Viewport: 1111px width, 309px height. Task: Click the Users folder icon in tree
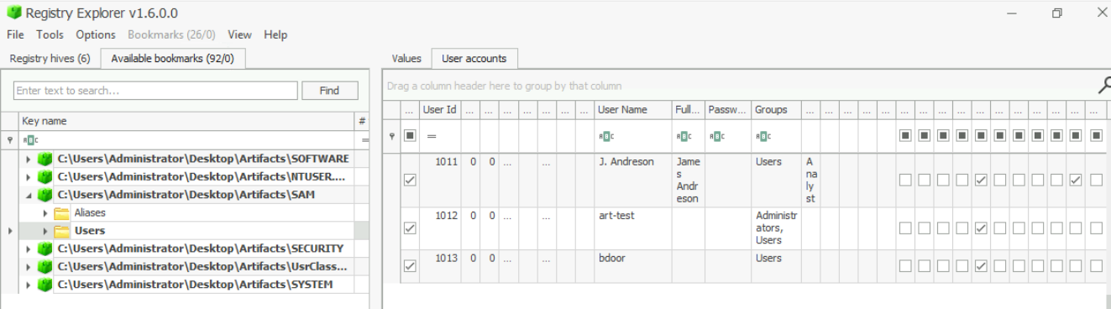click(x=61, y=231)
